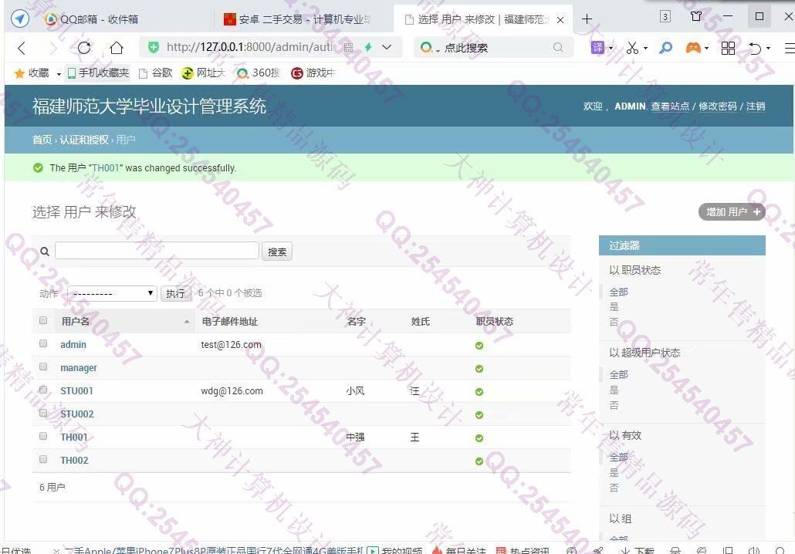795x554 pixels.
Task: Expand the address bar dropdown chevron
Action: [387, 47]
